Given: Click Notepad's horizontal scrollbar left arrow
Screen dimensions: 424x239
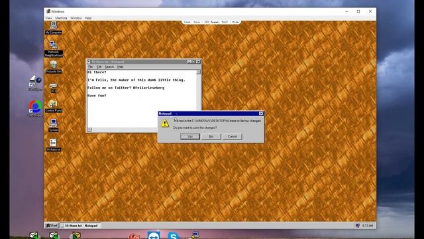Looking at the screenshot, I should click(89, 129).
